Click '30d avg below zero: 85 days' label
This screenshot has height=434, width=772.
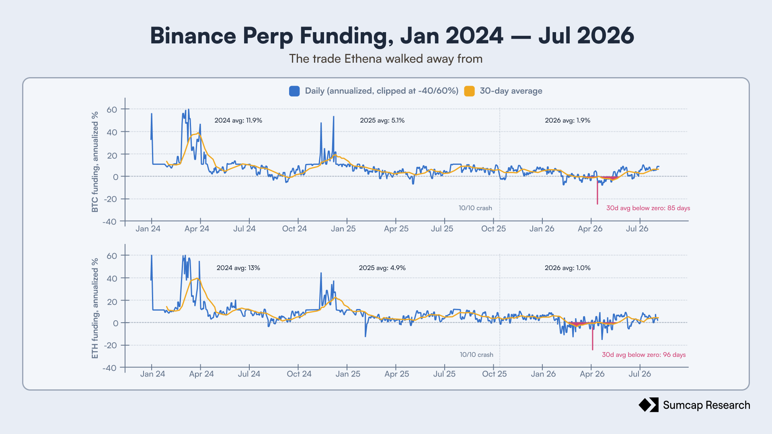tap(648, 208)
